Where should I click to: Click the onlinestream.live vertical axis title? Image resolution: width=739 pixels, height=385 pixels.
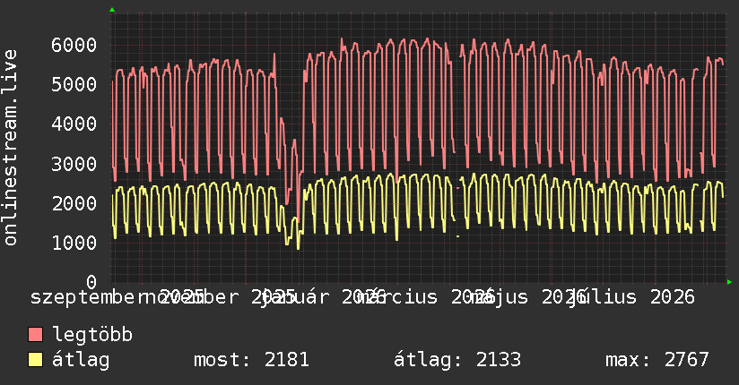10,148
